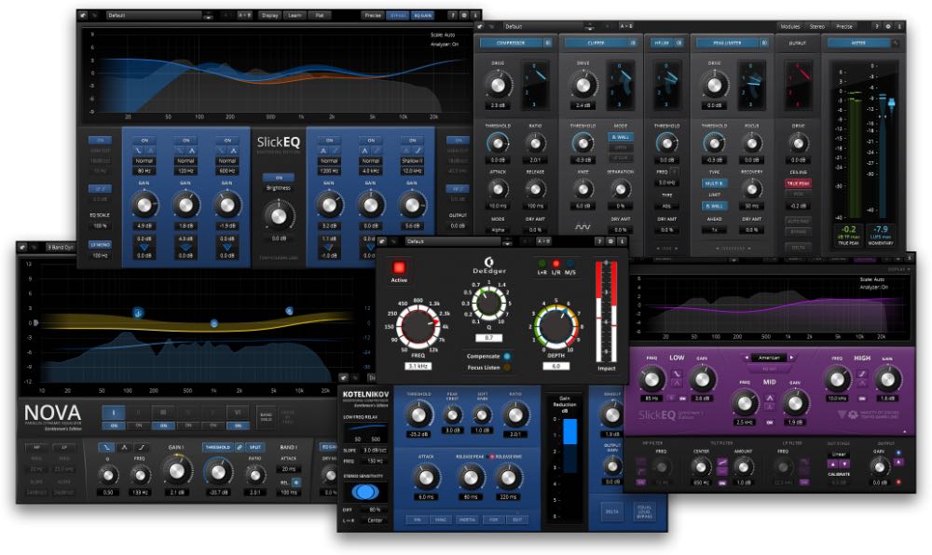Open the American EQ model selector

pos(771,357)
